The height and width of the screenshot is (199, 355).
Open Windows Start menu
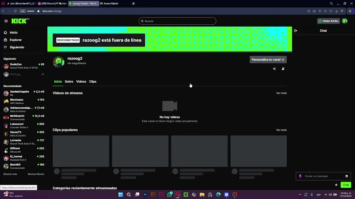click(121, 195)
